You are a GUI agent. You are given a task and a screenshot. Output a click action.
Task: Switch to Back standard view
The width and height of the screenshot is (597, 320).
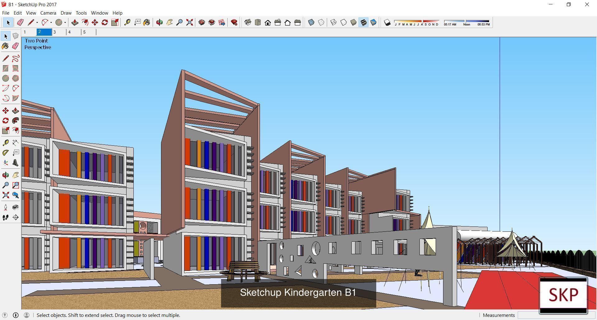[287, 22]
